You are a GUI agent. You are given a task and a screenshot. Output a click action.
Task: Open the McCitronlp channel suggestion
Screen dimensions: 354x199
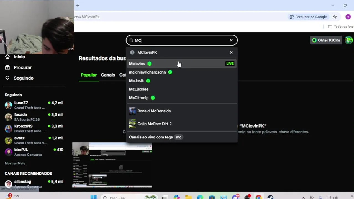click(x=182, y=98)
